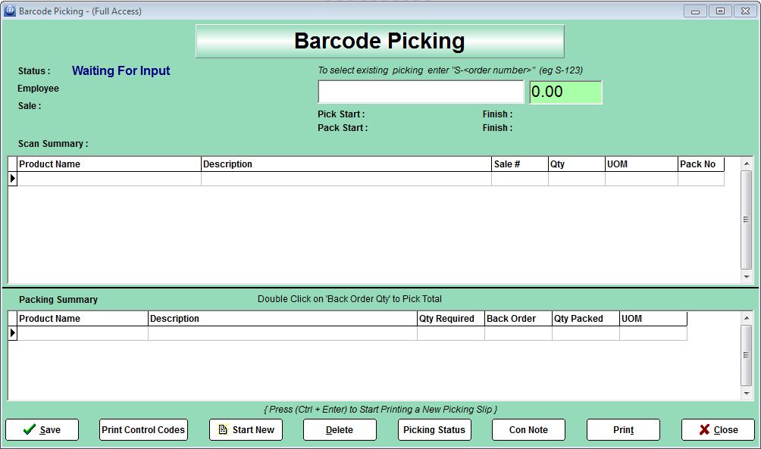Image resolution: width=761 pixels, height=449 pixels.
Task: Click the red X Close button
Action: pyautogui.click(x=717, y=429)
